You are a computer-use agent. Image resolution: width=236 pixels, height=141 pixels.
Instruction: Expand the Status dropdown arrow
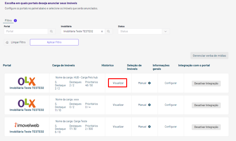click(166, 31)
